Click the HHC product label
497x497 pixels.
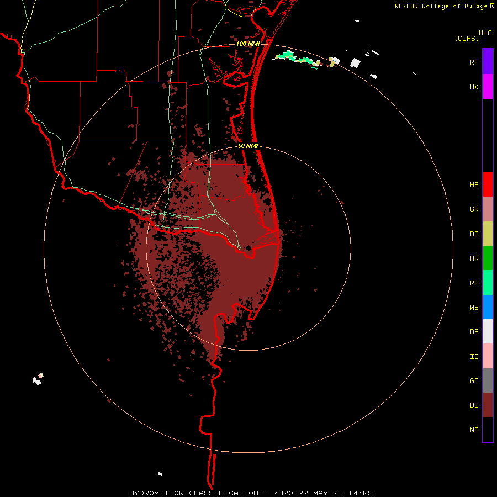click(485, 33)
